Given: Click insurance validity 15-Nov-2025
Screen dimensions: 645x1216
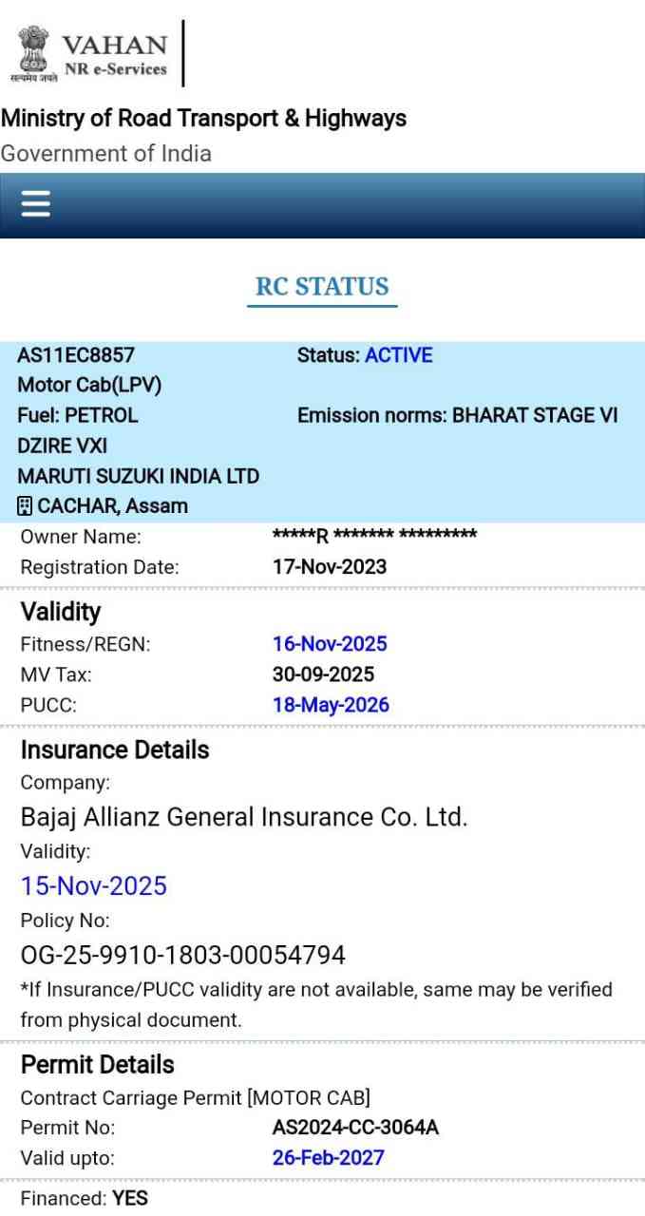Looking at the screenshot, I should (x=94, y=886).
